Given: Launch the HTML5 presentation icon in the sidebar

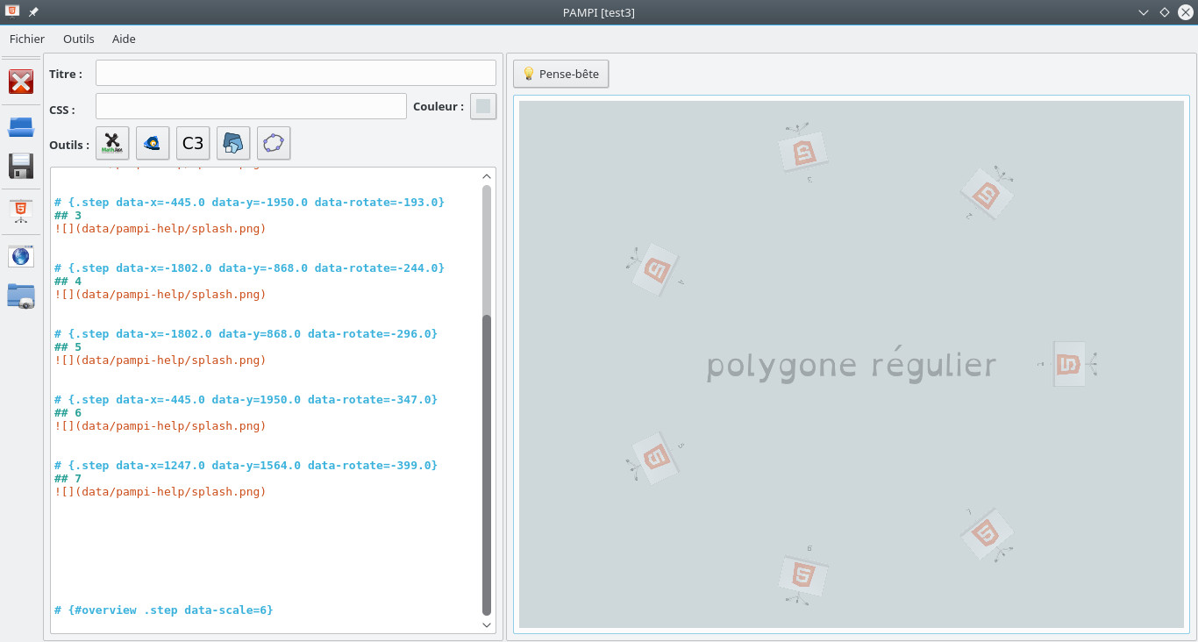Looking at the screenshot, I should tap(21, 211).
